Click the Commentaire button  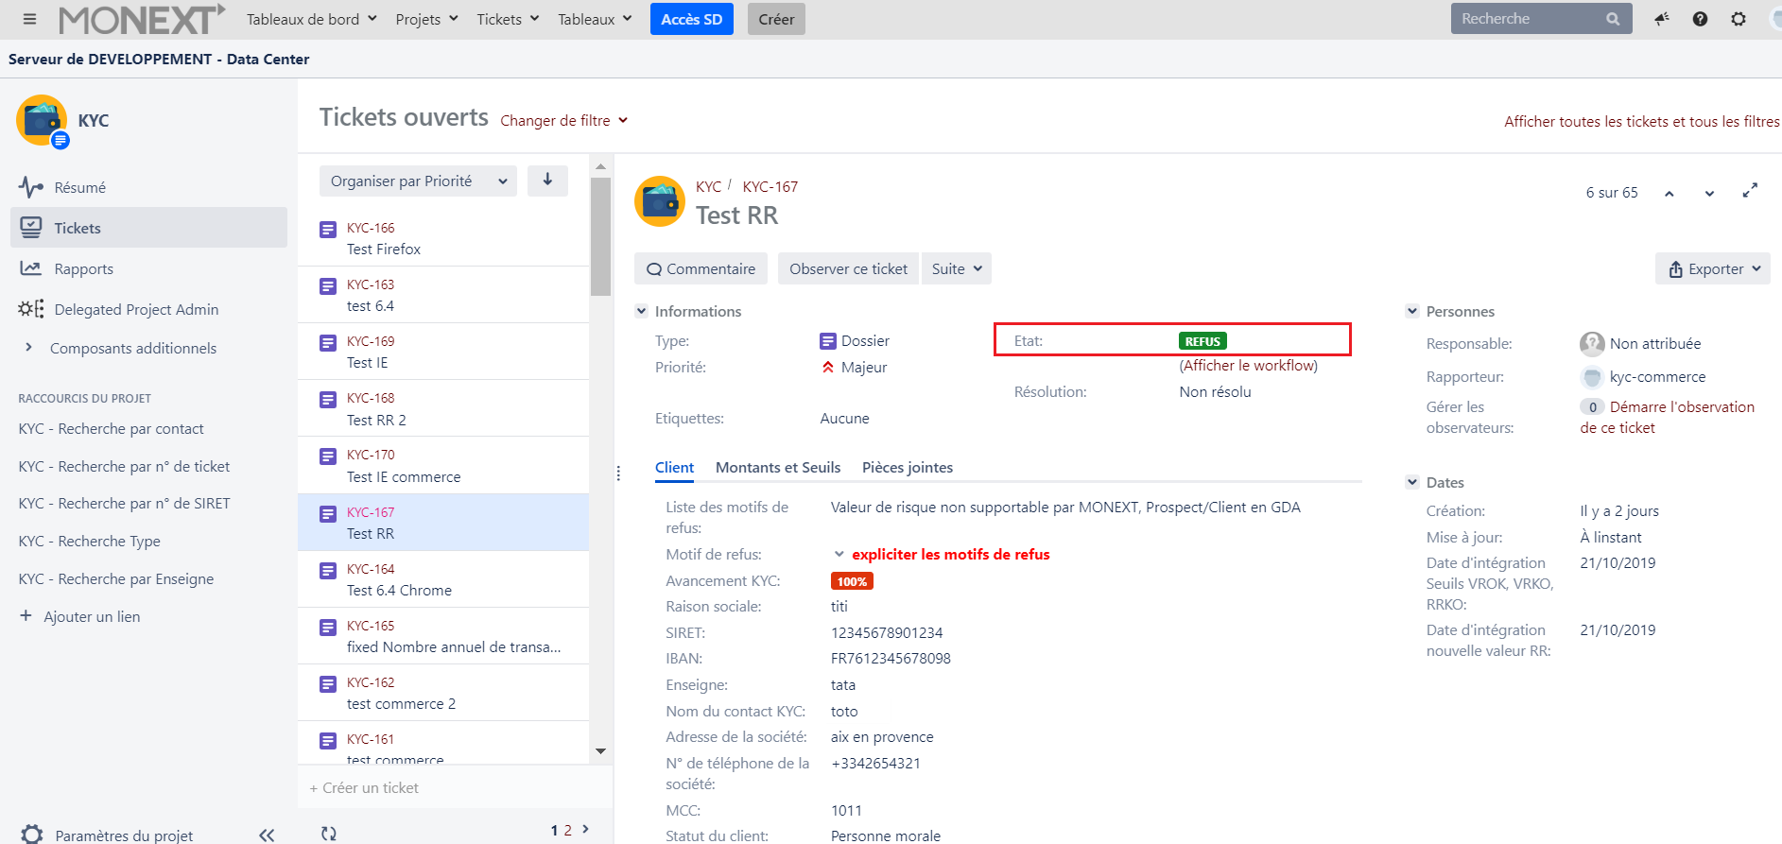tap(701, 268)
